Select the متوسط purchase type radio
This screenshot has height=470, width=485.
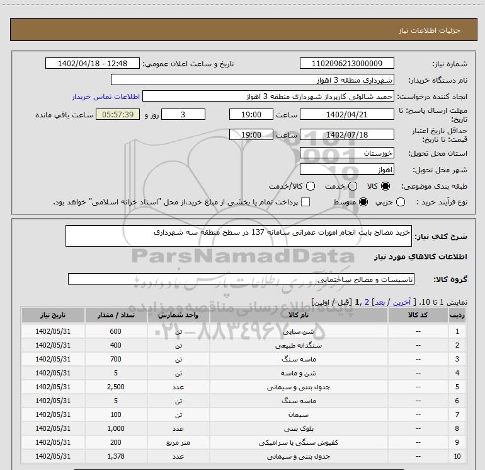[363, 202]
